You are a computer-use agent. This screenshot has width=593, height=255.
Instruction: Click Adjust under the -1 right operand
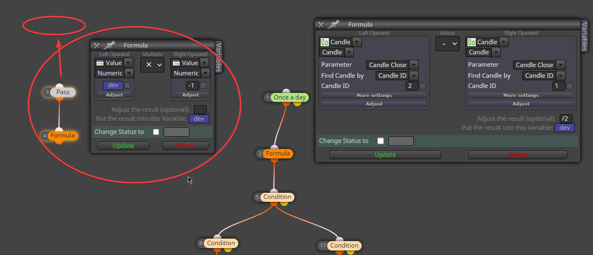coord(191,95)
